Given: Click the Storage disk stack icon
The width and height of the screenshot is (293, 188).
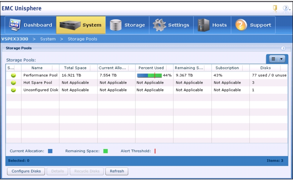Looking at the screenshot, I should (x=116, y=25).
